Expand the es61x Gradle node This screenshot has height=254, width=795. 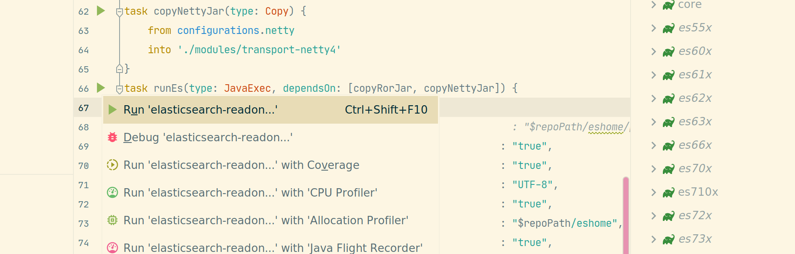click(654, 75)
